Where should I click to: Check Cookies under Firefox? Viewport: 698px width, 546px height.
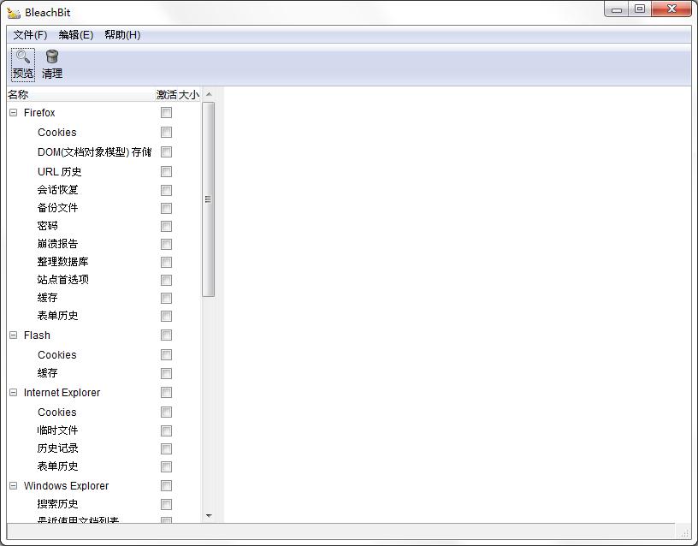click(x=166, y=132)
